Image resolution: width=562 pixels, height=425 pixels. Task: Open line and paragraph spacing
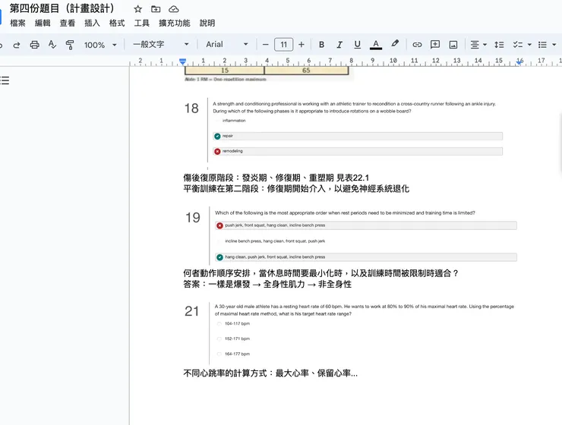(499, 45)
